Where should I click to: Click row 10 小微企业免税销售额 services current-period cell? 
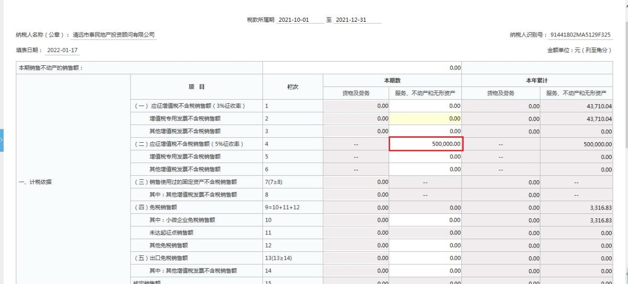[426, 220]
